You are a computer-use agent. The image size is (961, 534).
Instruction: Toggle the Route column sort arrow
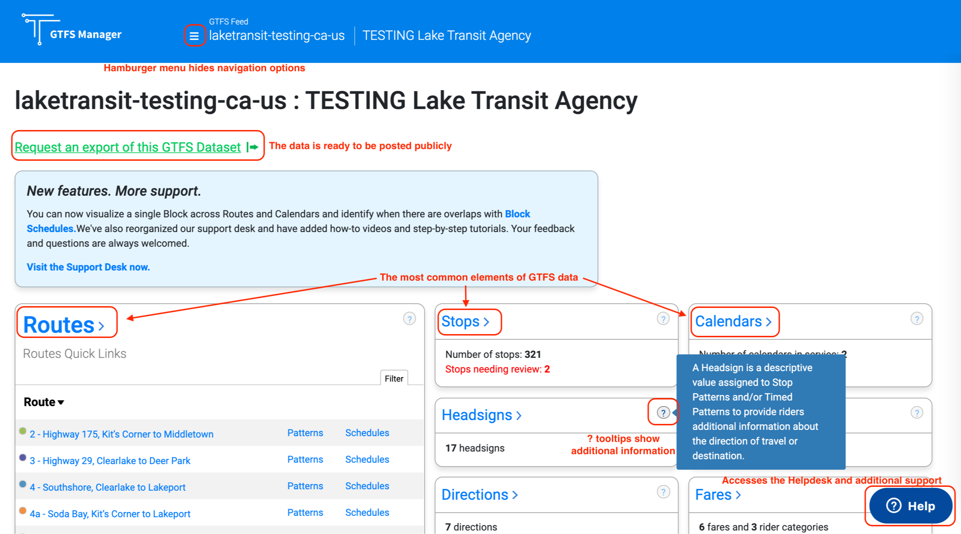coord(61,402)
